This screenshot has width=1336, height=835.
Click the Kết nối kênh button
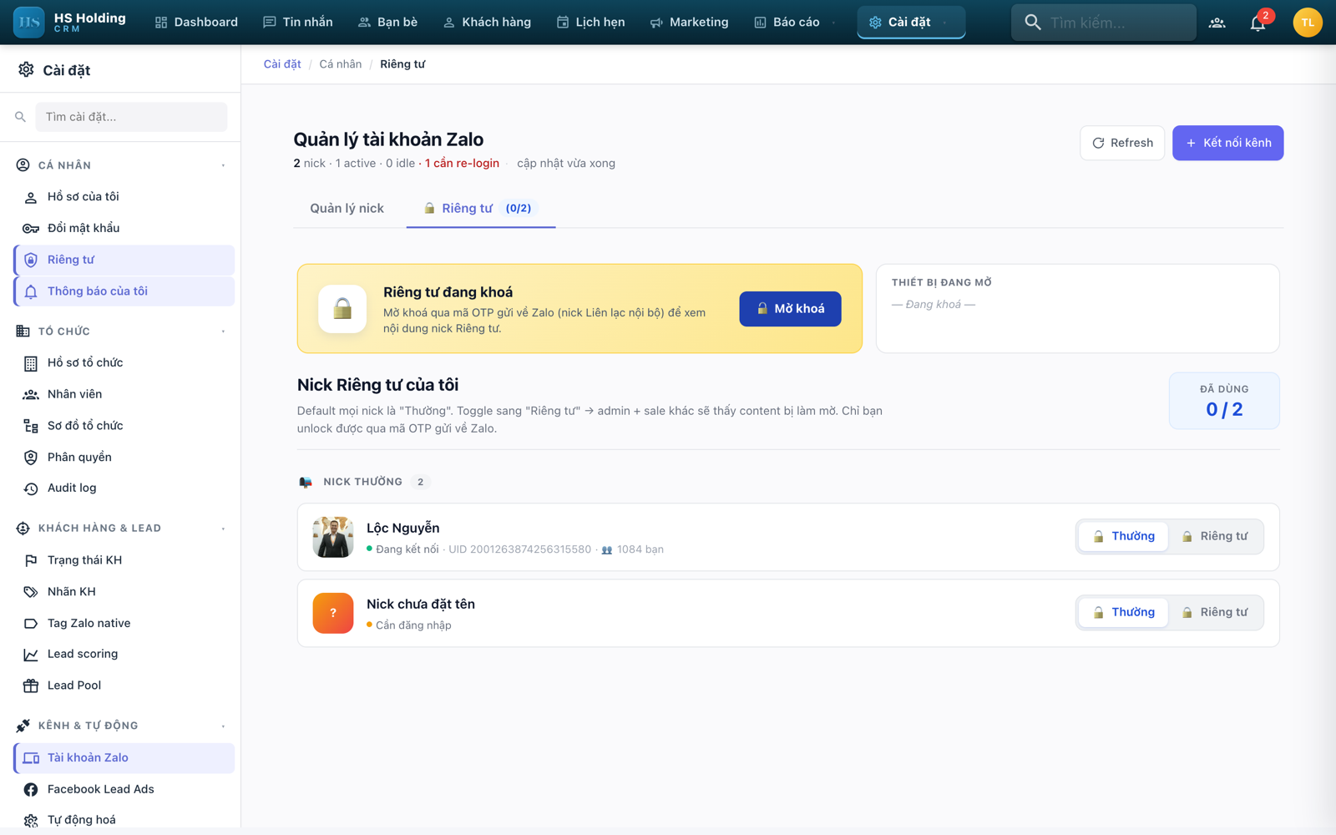(1227, 143)
